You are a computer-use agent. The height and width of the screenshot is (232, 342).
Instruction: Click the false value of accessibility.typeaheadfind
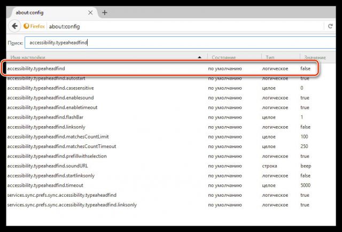(305, 68)
